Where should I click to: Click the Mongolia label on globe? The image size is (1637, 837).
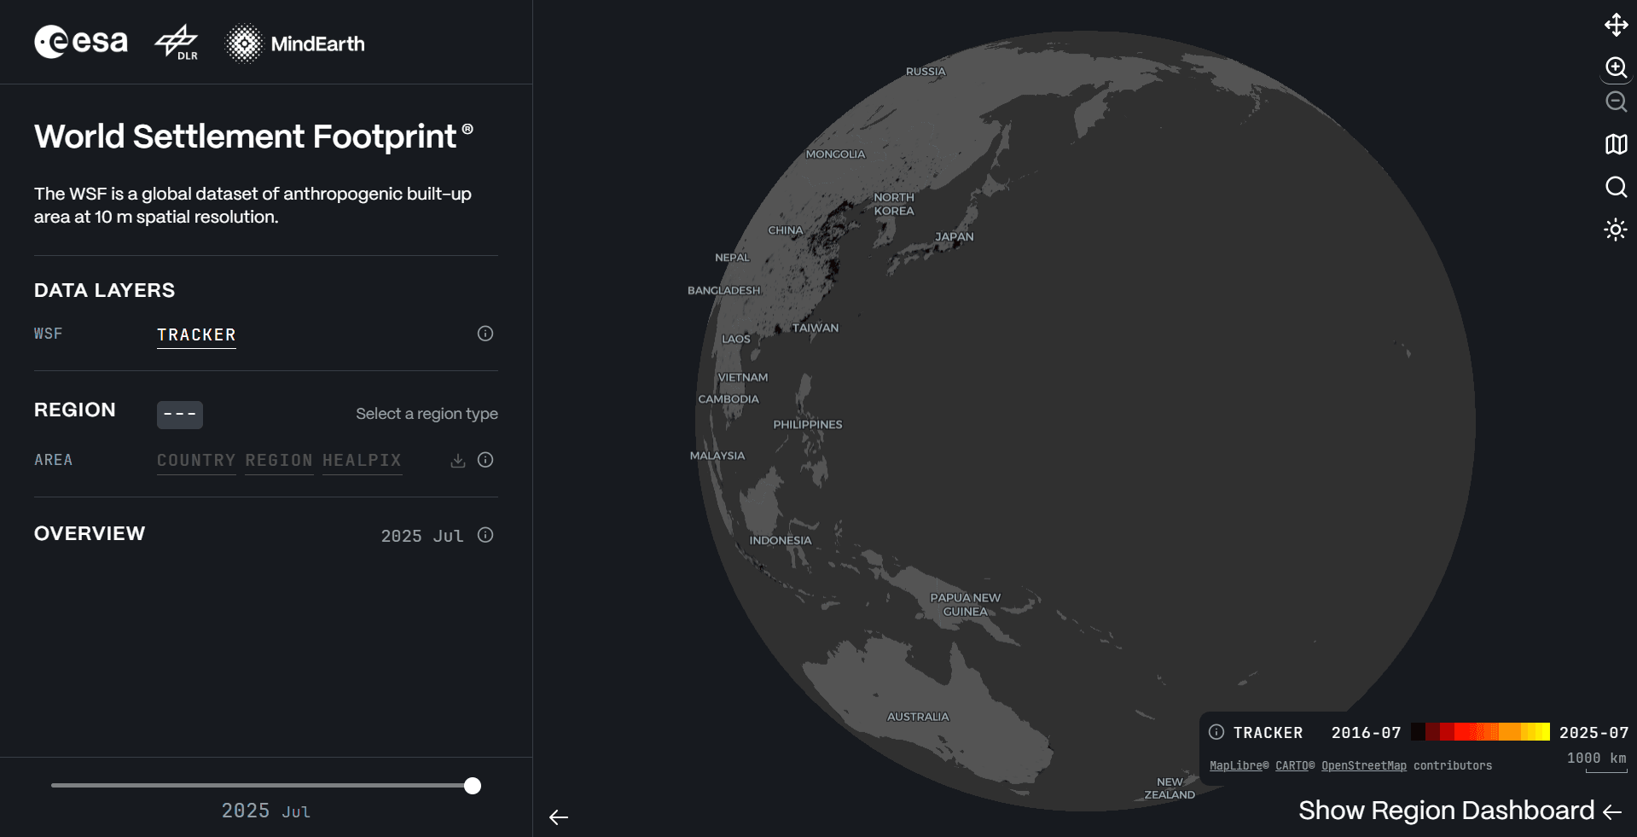point(835,154)
